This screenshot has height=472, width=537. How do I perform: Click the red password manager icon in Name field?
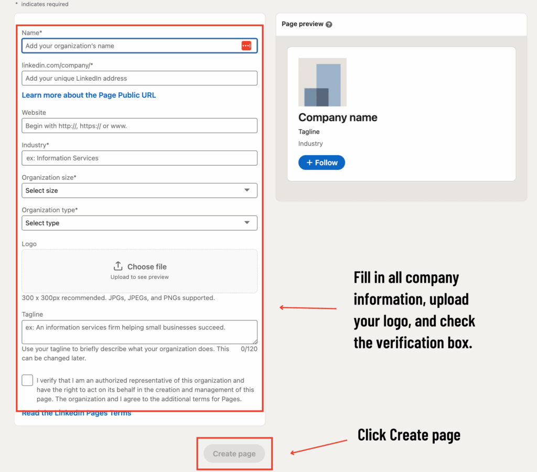tap(246, 46)
